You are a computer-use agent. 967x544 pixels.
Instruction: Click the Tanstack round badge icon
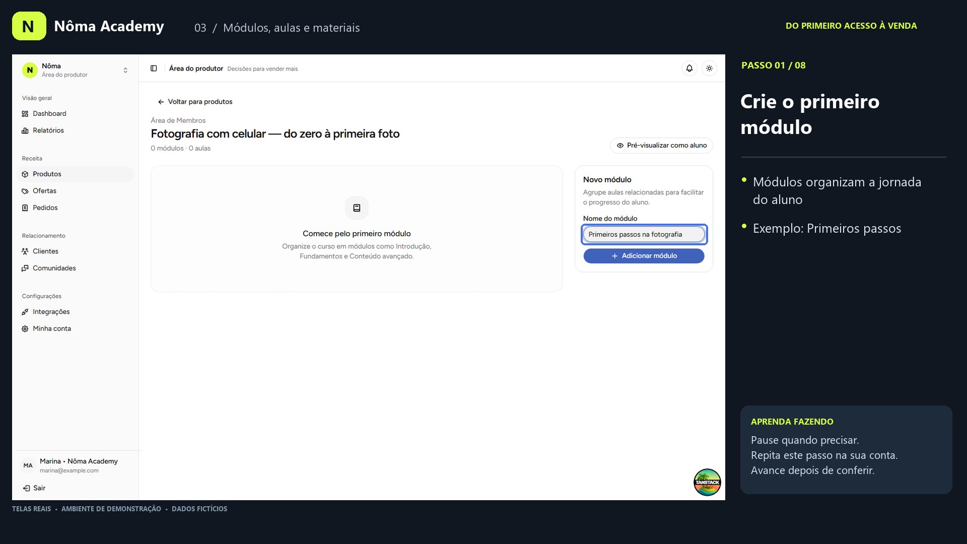pyautogui.click(x=707, y=483)
